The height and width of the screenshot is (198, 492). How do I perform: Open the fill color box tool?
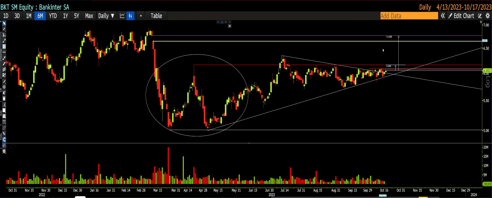(4, 110)
